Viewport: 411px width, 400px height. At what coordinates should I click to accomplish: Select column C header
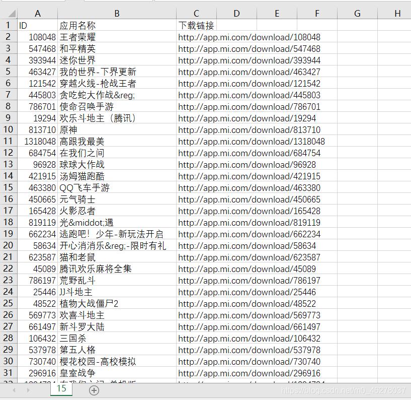coord(196,14)
